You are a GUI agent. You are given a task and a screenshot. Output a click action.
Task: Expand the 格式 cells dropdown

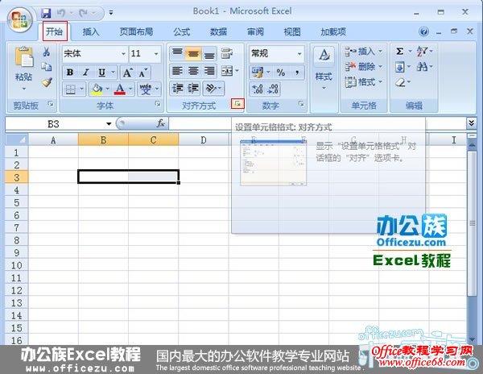click(x=380, y=81)
